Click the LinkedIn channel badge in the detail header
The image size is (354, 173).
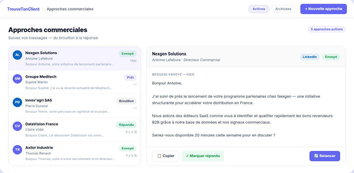tap(310, 57)
